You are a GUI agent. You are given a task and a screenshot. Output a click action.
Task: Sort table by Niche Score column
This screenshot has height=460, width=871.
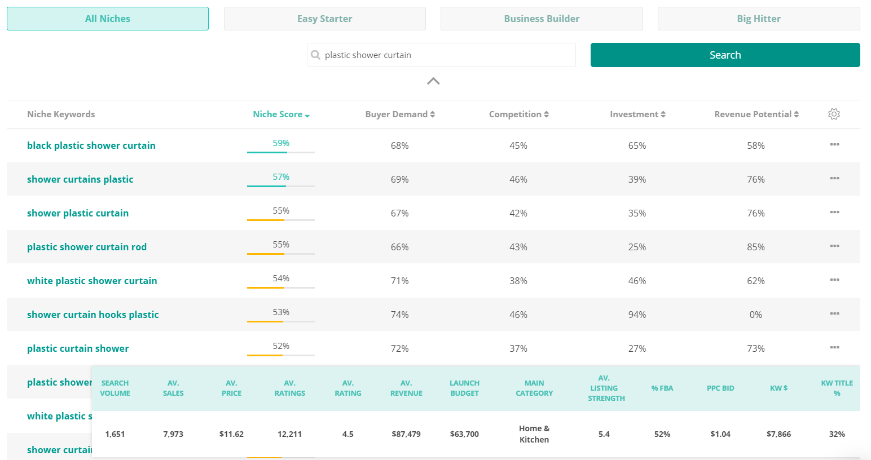pyautogui.click(x=281, y=114)
